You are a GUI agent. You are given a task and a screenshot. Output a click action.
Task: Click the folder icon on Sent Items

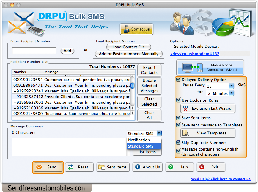tap(102, 167)
